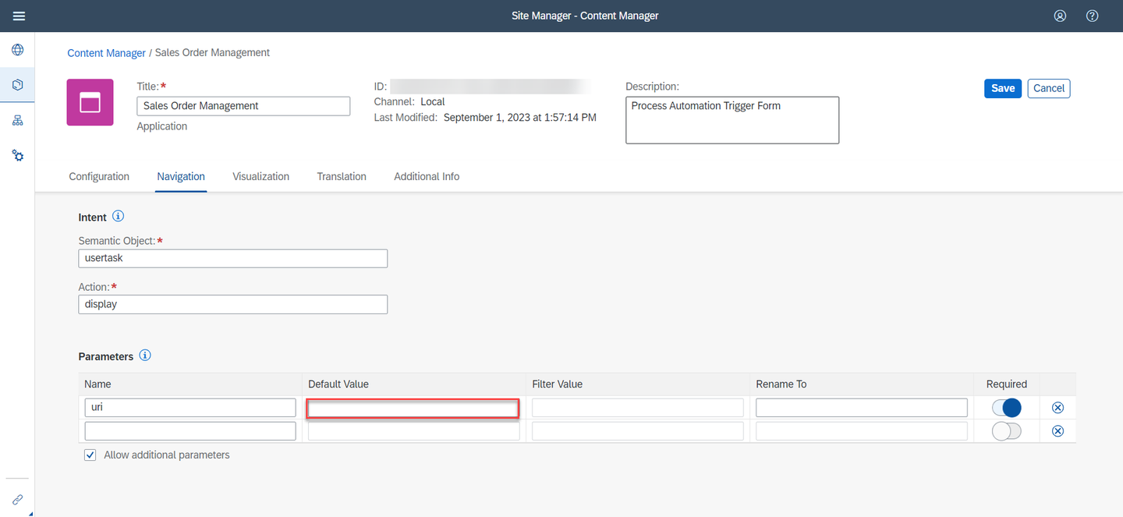Delete the empty second parameter row
The height and width of the screenshot is (517, 1123).
[x=1057, y=431]
